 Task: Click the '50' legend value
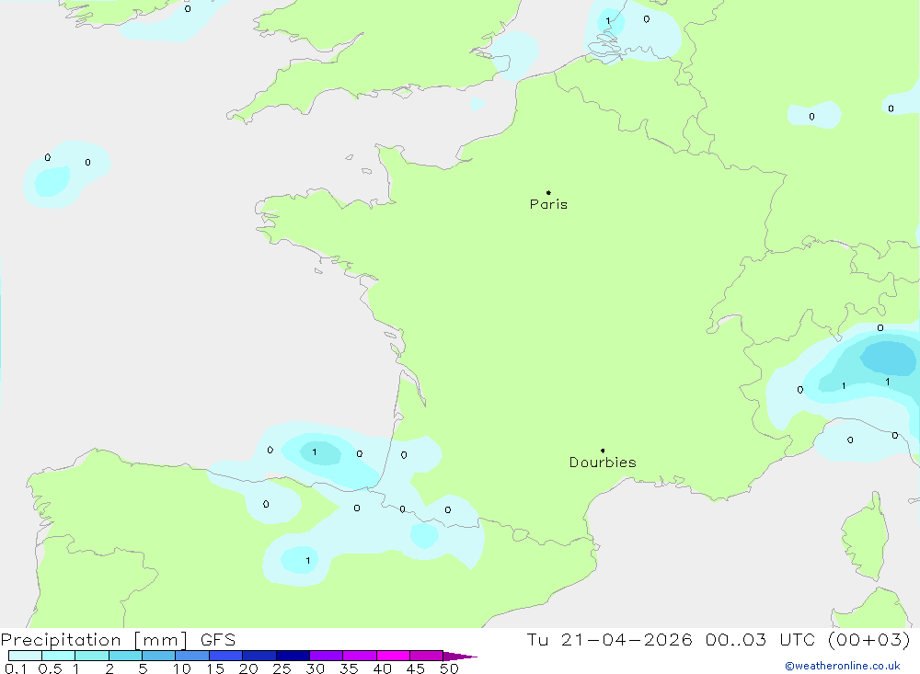pyautogui.click(x=449, y=668)
